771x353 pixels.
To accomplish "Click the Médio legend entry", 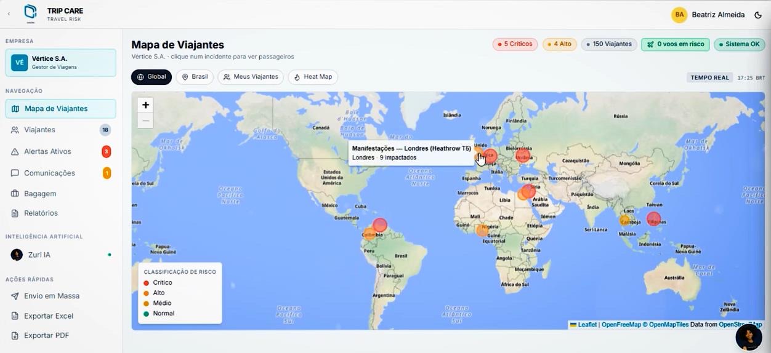I will 158,303.
